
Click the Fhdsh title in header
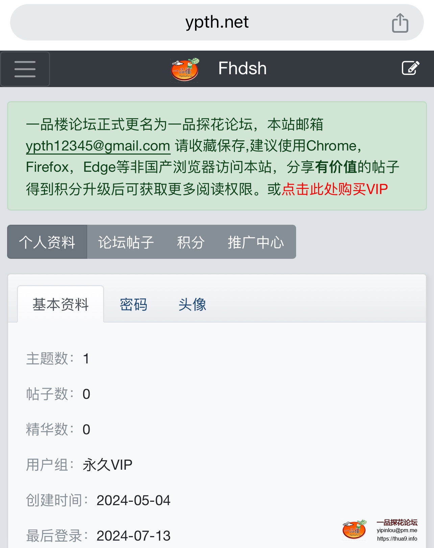point(242,68)
